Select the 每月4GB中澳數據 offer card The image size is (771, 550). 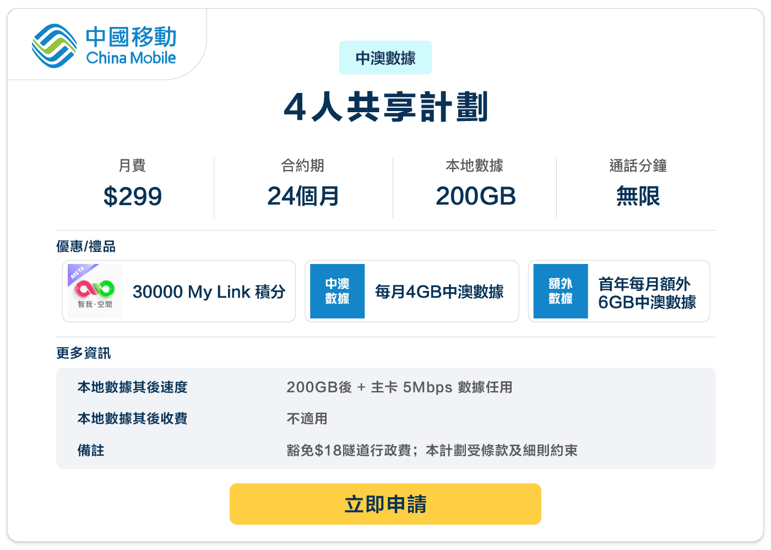412,291
